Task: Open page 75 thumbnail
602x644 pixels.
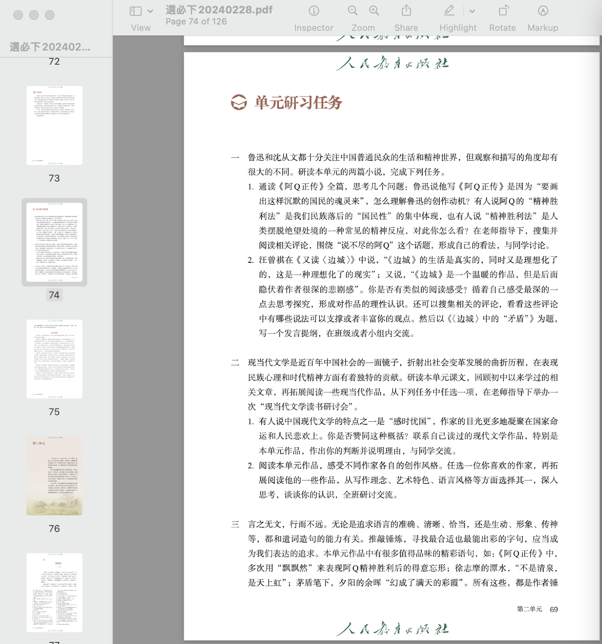Action: pyautogui.click(x=54, y=359)
